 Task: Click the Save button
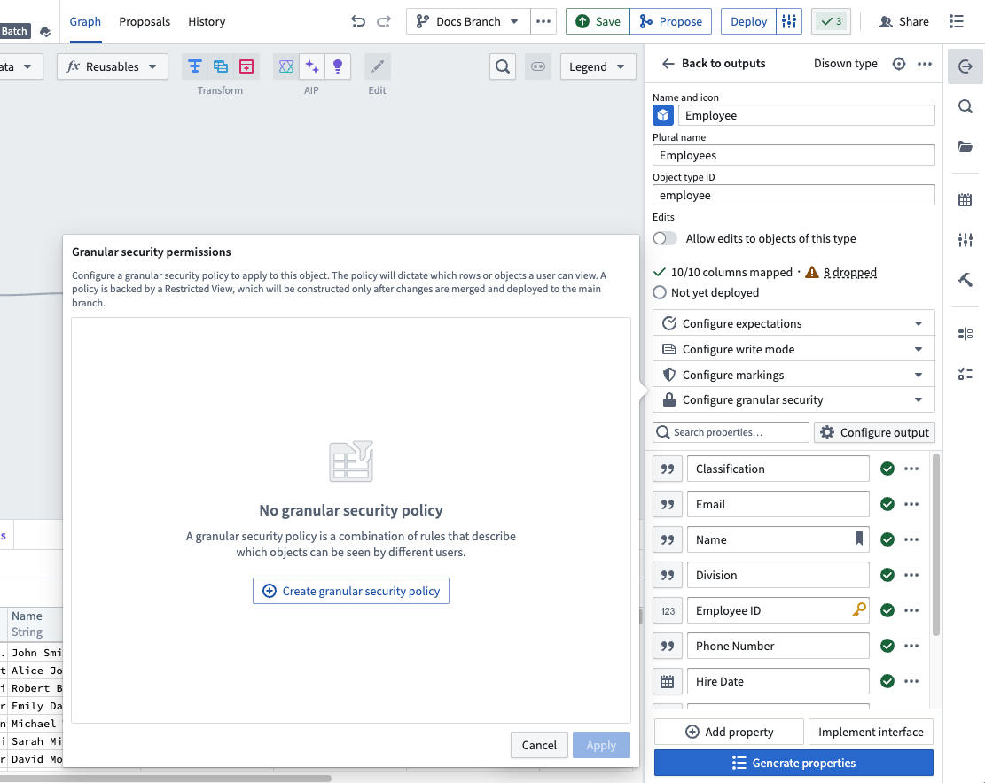(x=598, y=21)
